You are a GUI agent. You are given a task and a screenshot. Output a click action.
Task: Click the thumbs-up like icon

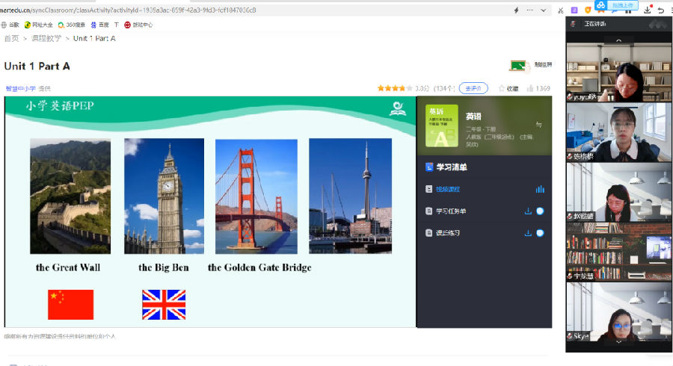click(x=530, y=88)
